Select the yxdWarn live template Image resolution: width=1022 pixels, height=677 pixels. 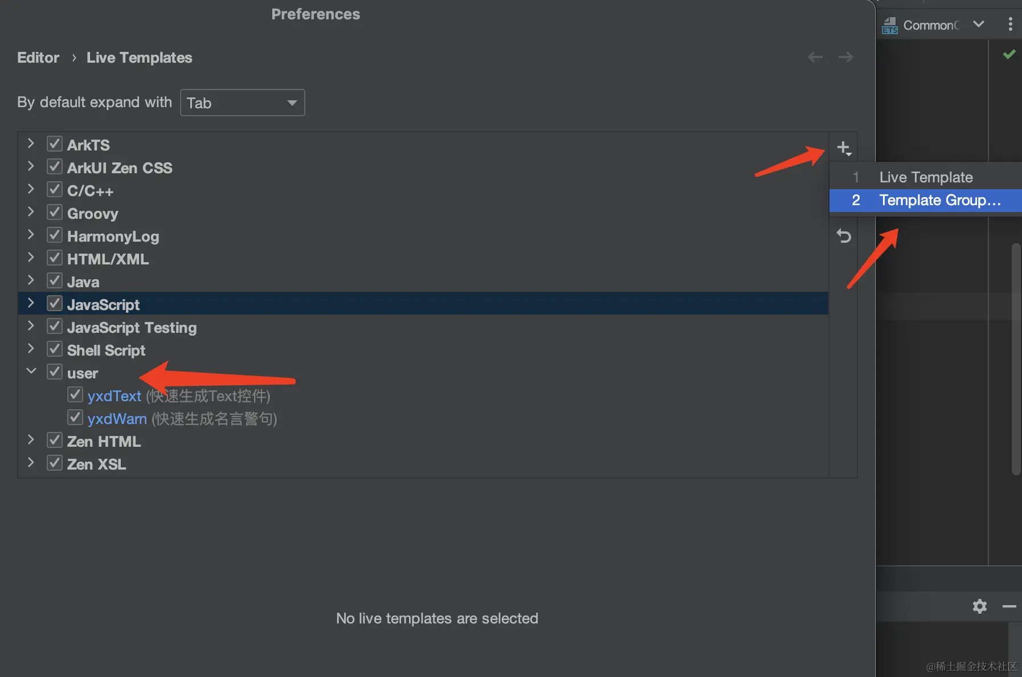[117, 419]
